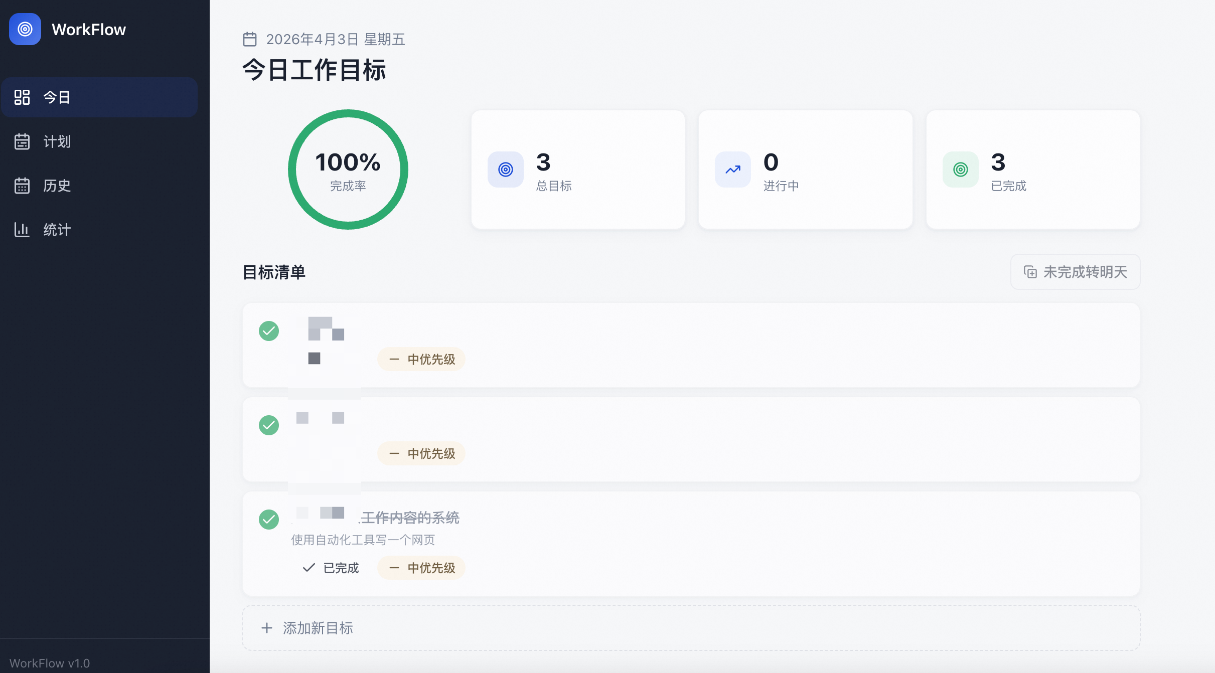Open the first goal's 中优先级 priority tag

coord(421,359)
